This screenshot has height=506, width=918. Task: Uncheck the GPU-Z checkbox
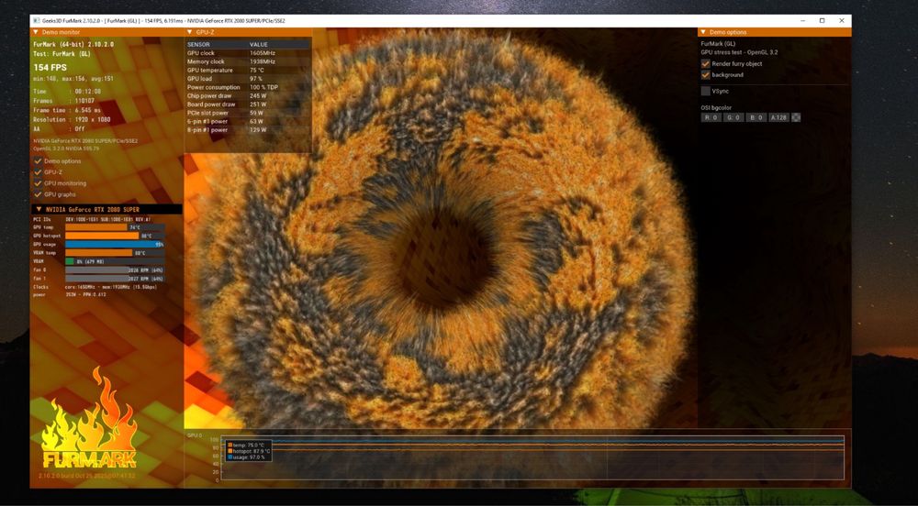[x=38, y=171]
